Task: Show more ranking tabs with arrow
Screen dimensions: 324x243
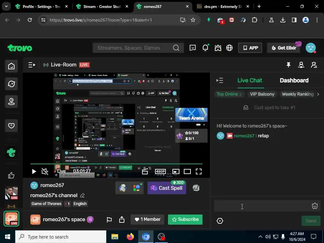Action: 318,94
